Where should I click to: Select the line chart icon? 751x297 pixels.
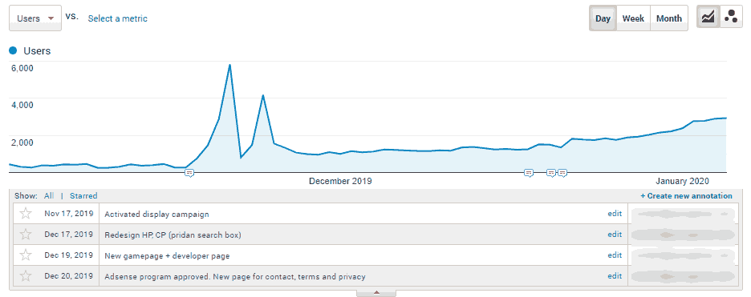click(708, 17)
